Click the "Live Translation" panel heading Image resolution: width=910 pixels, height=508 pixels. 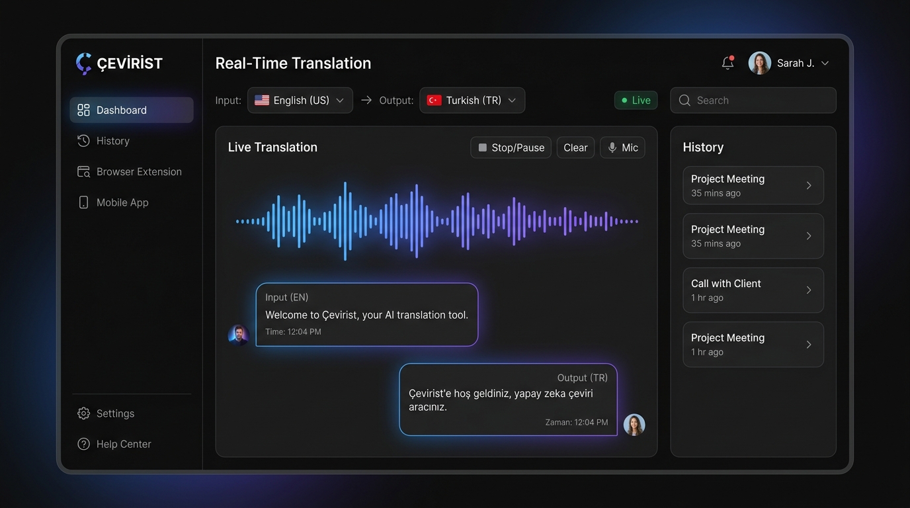(x=272, y=148)
